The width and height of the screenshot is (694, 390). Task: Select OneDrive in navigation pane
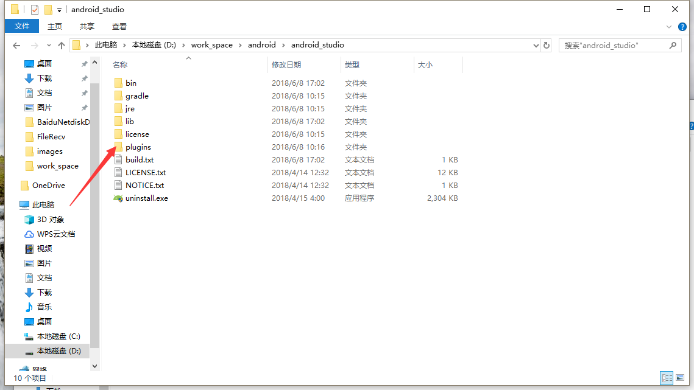[48, 186]
